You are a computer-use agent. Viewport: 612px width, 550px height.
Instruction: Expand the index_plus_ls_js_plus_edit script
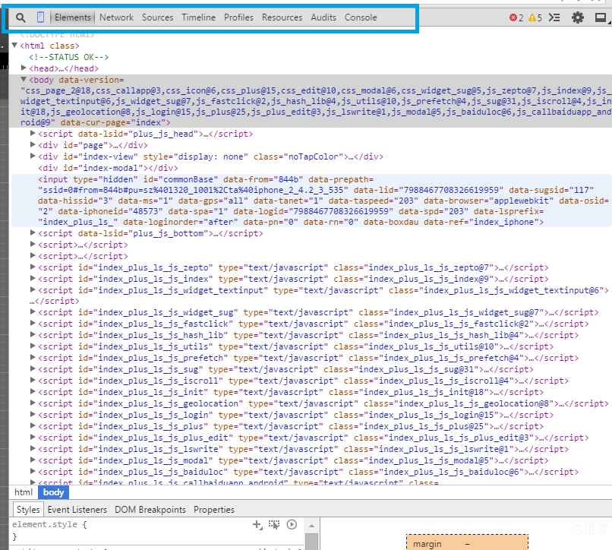(x=33, y=437)
